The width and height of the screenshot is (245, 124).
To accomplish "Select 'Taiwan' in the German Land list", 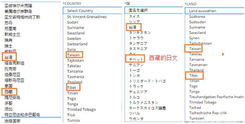I will point(195,49).
